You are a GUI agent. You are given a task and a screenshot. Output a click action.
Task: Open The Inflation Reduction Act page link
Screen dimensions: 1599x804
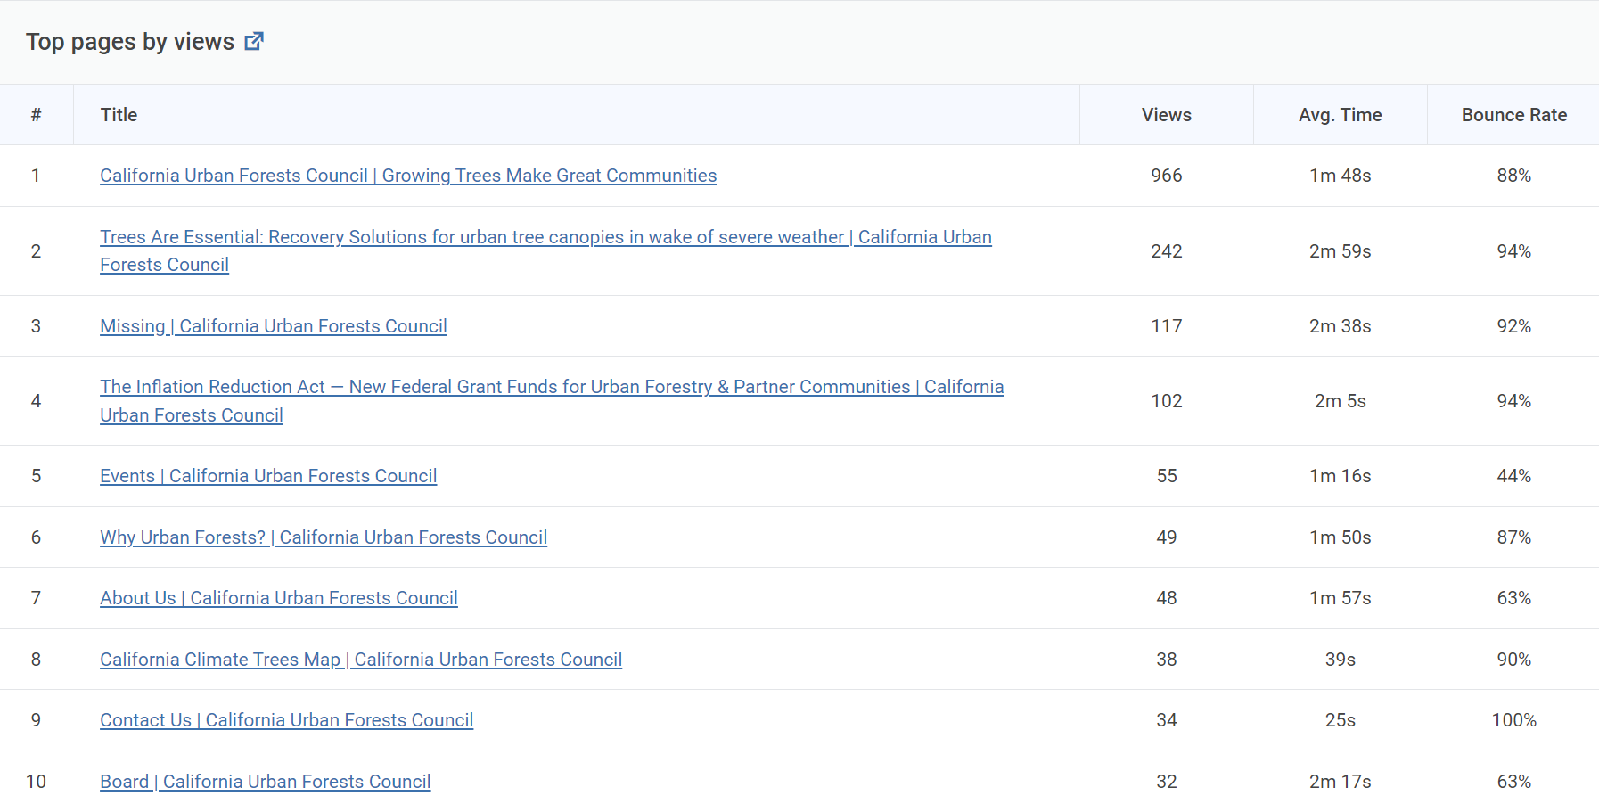pyautogui.click(x=552, y=401)
